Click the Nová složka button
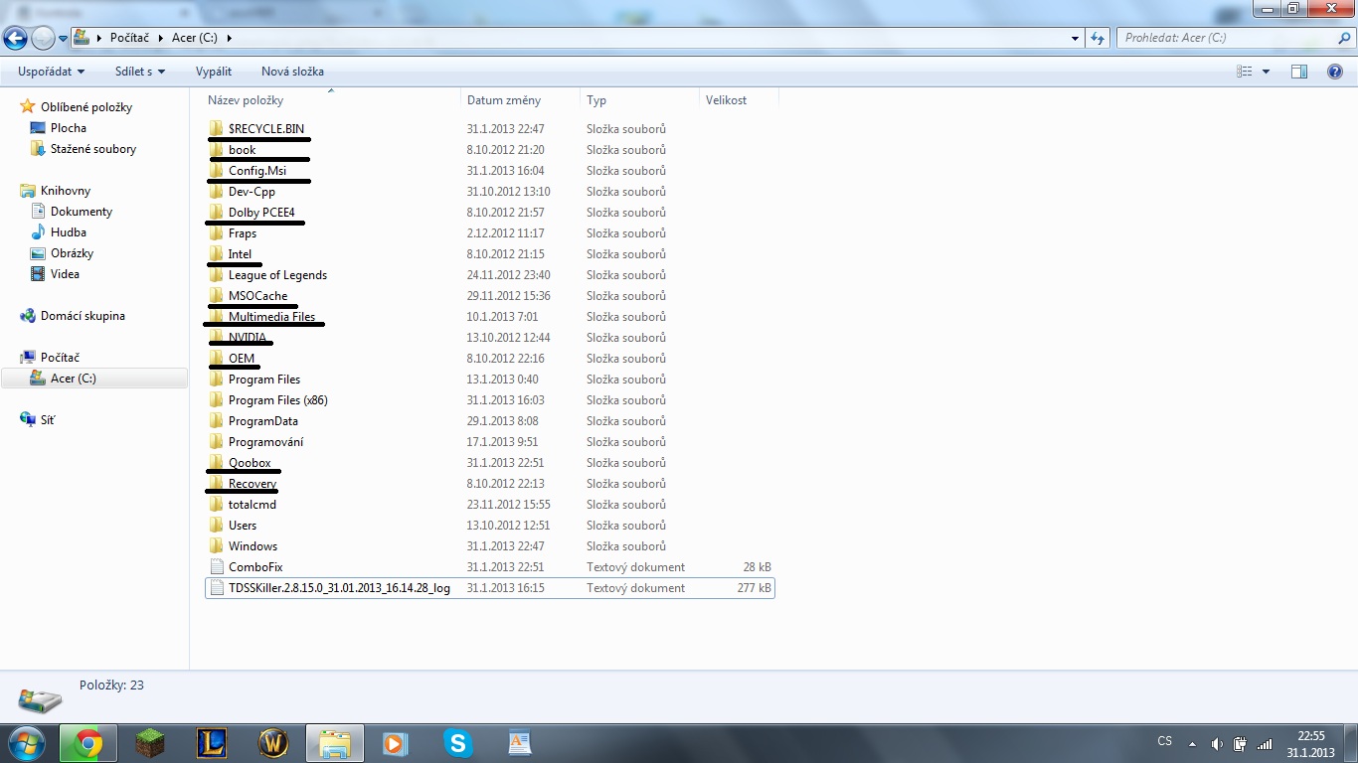Screen dimensions: 1358x763 (x=292, y=72)
